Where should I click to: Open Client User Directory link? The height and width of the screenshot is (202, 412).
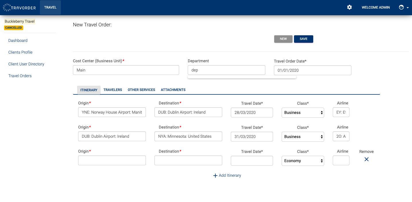[x=26, y=64]
